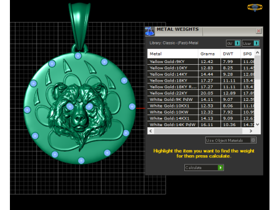Click the horizontal scroll right arrow
The image size is (280, 210).
click(x=251, y=131)
